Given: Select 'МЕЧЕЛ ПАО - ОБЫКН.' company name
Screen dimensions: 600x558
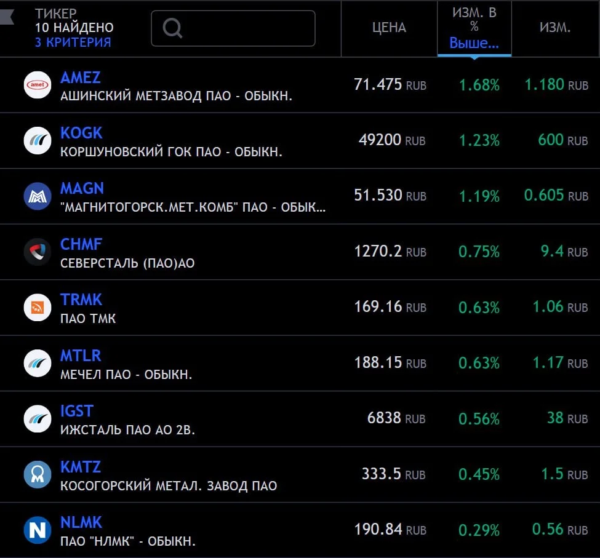Looking at the screenshot, I should 126,375.
